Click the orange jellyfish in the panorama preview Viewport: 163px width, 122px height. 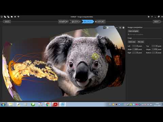(15, 73)
